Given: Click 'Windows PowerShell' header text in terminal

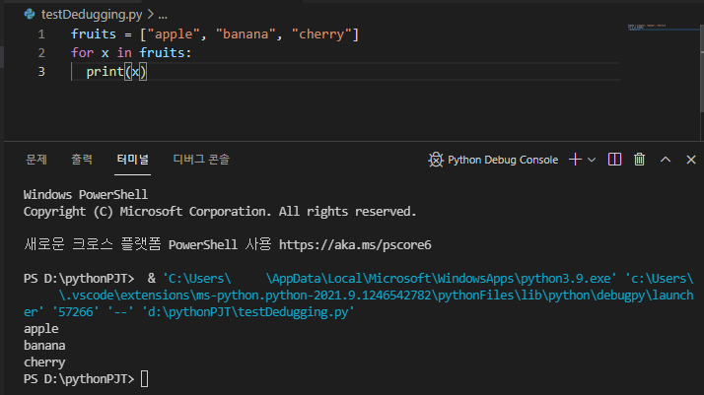Looking at the screenshot, I should pyautogui.click(x=86, y=195).
